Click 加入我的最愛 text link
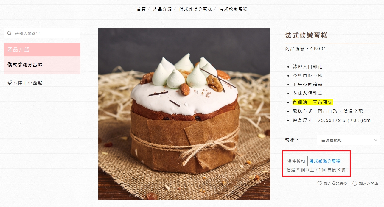 [x=335, y=183]
